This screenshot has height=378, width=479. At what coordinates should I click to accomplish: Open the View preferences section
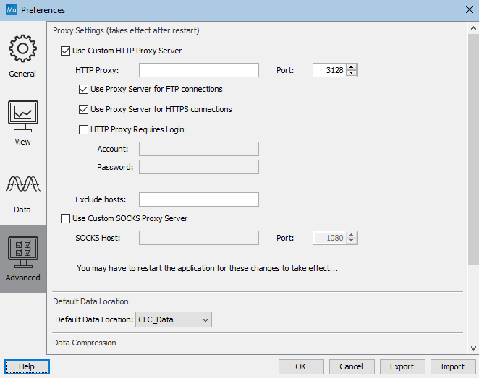click(x=22, y=124)
